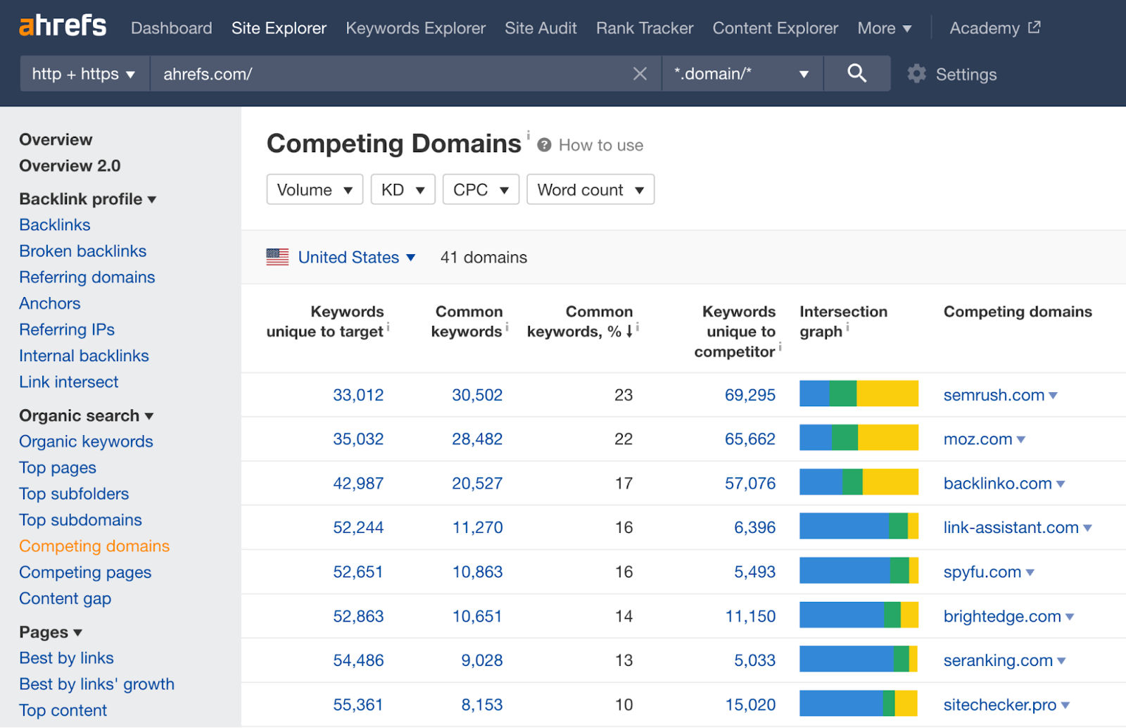Click the How to use question mark icon
The width and height of the screenshot is (1126, 728).
click(544, 145)
